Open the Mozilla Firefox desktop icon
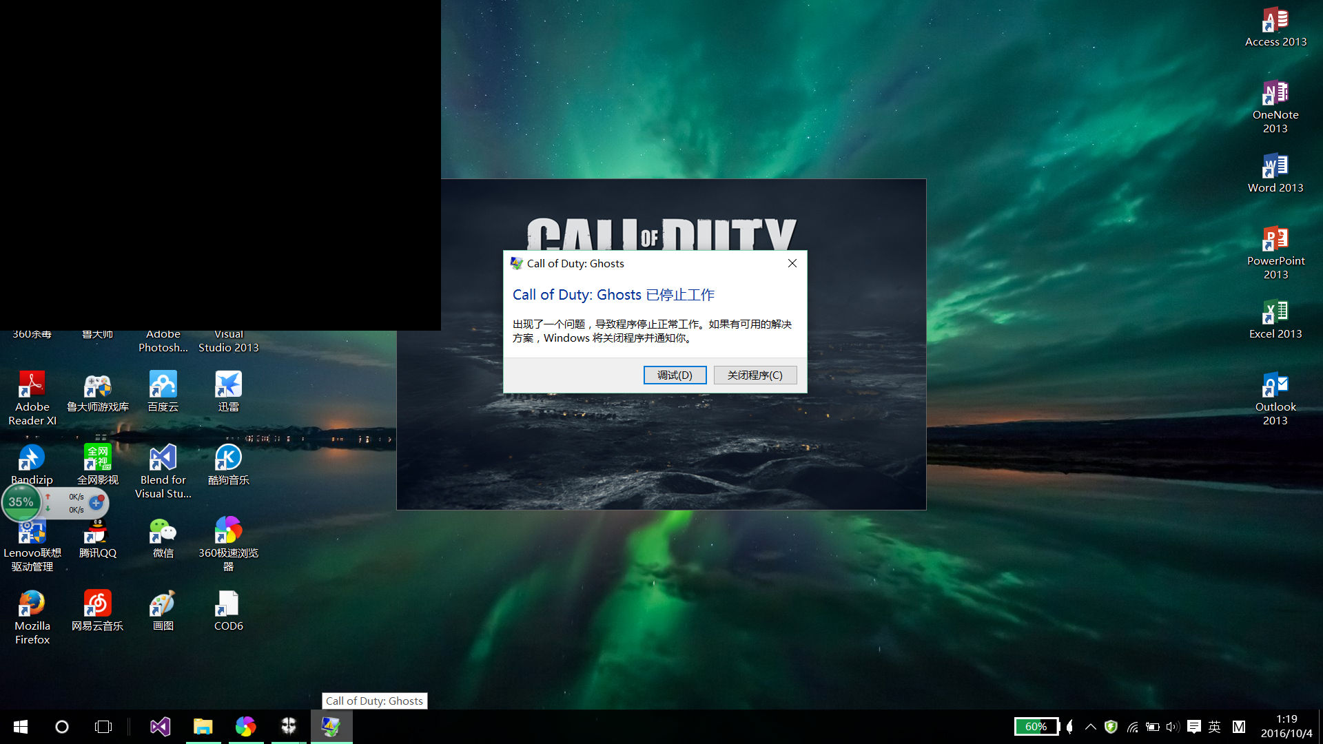 [32, 606]
